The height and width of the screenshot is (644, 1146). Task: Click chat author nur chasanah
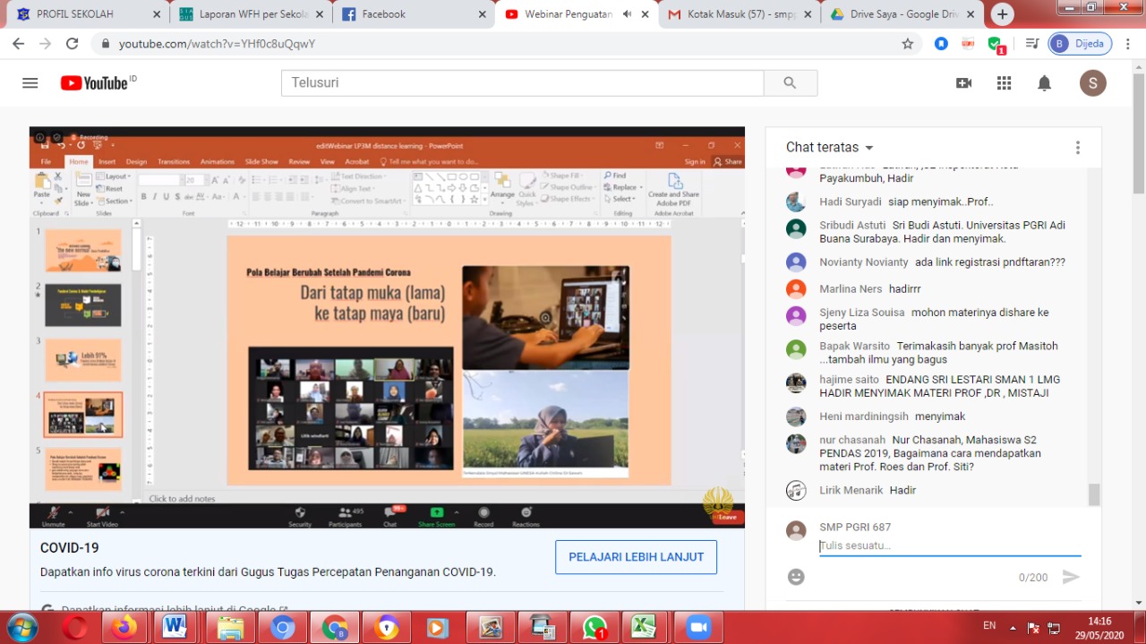(851, 440)
